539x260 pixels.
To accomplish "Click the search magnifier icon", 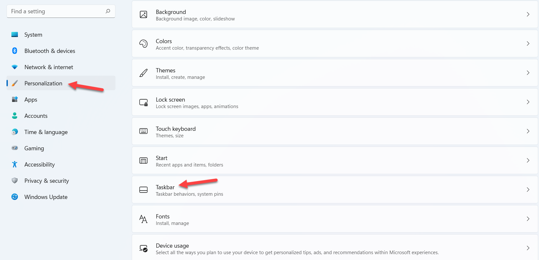I will pos(108,11).
